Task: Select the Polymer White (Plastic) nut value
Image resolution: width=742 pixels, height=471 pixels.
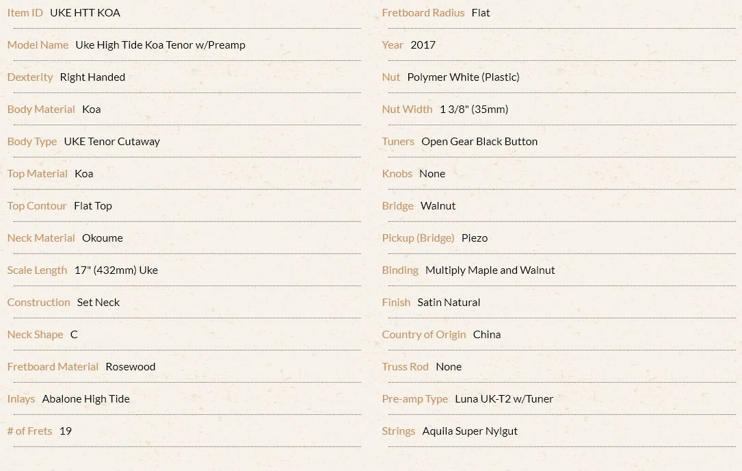Action: (463, 77)
